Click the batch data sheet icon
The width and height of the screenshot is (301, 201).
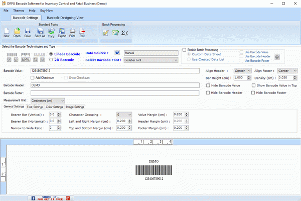pos(115,33)
